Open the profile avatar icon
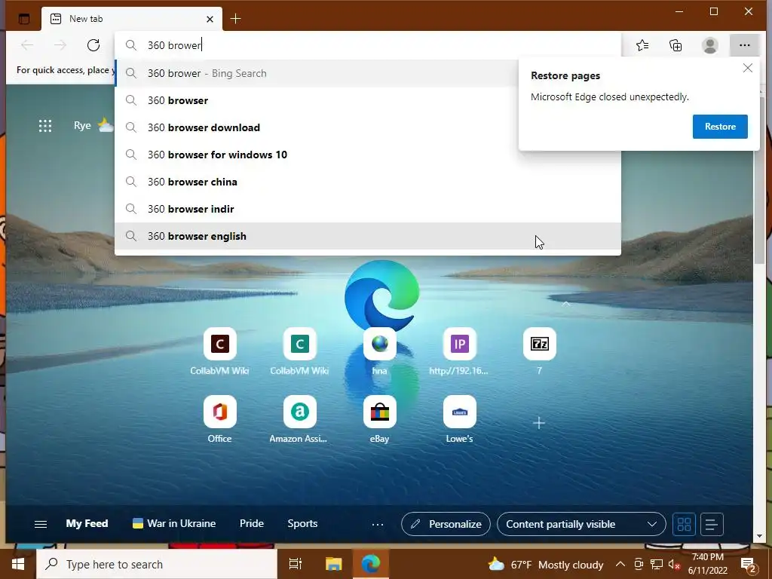772x579 pixels. 709,45
